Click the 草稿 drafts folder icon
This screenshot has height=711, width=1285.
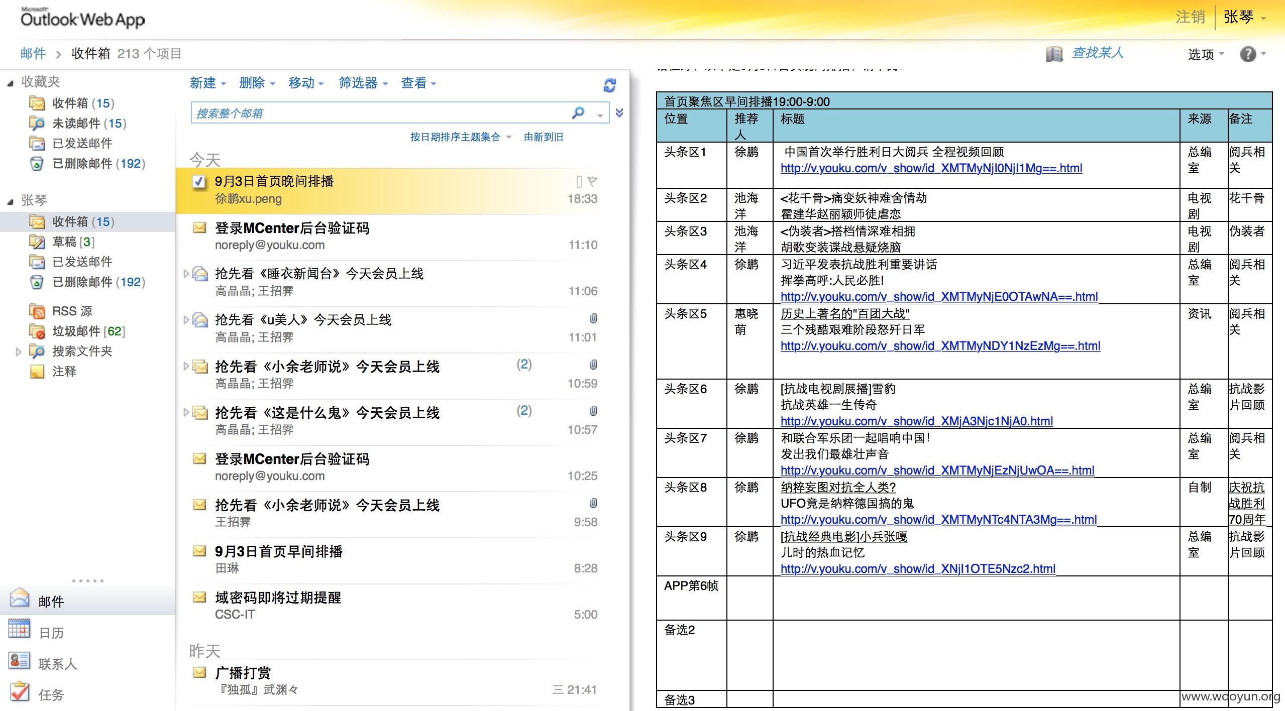(x=37, y=242)
